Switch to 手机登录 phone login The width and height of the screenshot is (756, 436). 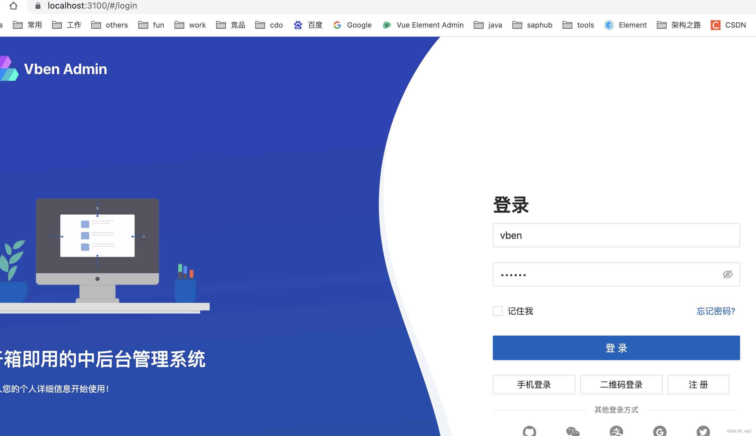click(x=534, y=385)
